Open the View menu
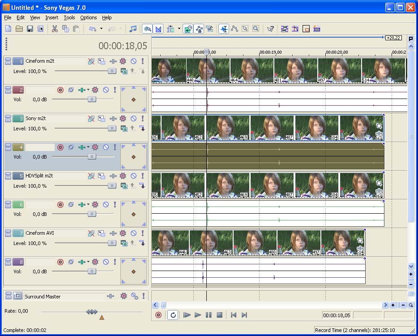418x336 pixels. tap(35, 17)
